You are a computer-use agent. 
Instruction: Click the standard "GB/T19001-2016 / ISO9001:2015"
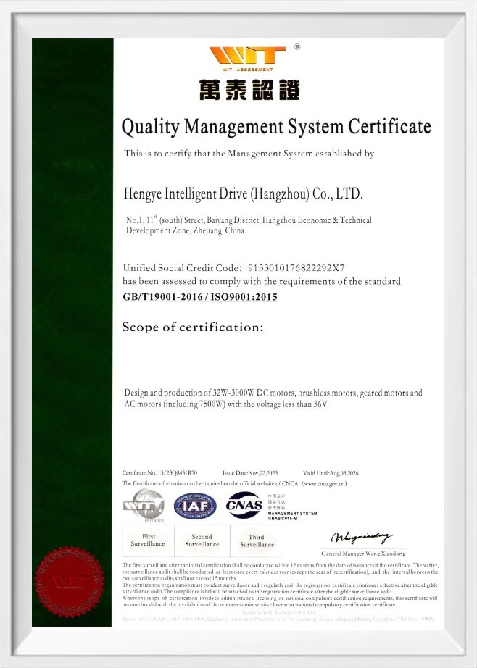(x=200, y=297)
